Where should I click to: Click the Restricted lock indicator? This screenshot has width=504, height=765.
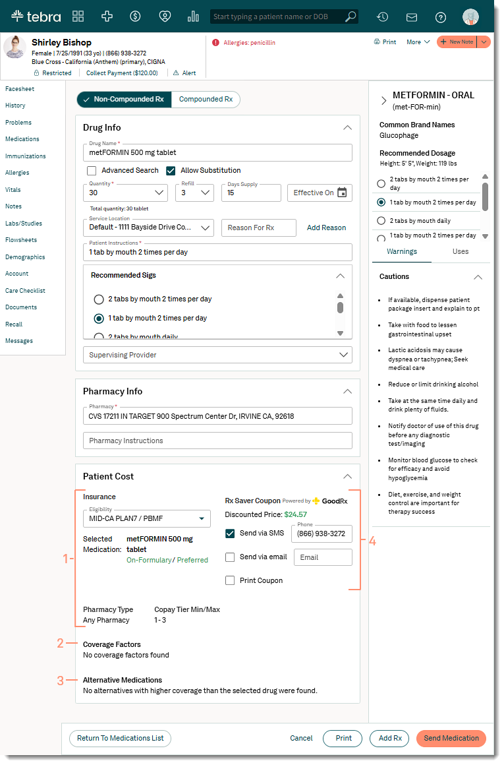click(53, 73)
